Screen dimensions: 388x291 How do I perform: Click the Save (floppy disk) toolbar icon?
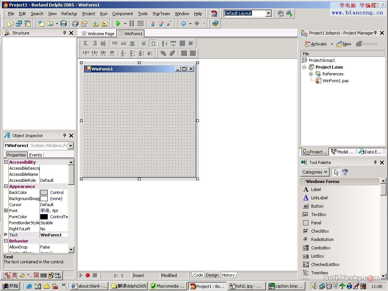click(64, 23)
